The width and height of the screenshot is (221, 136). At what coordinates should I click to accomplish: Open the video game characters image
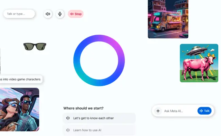pyautogui.click(x=19, y=109)
